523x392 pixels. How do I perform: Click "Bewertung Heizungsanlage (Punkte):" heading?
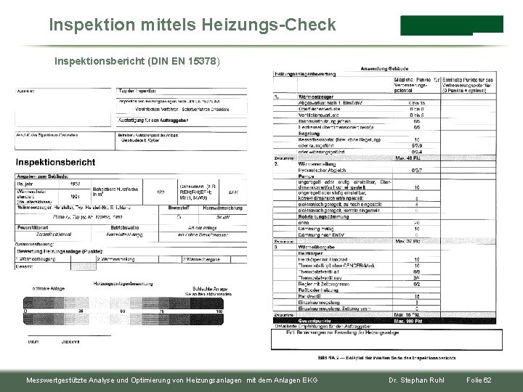click(x=60, y=251)
